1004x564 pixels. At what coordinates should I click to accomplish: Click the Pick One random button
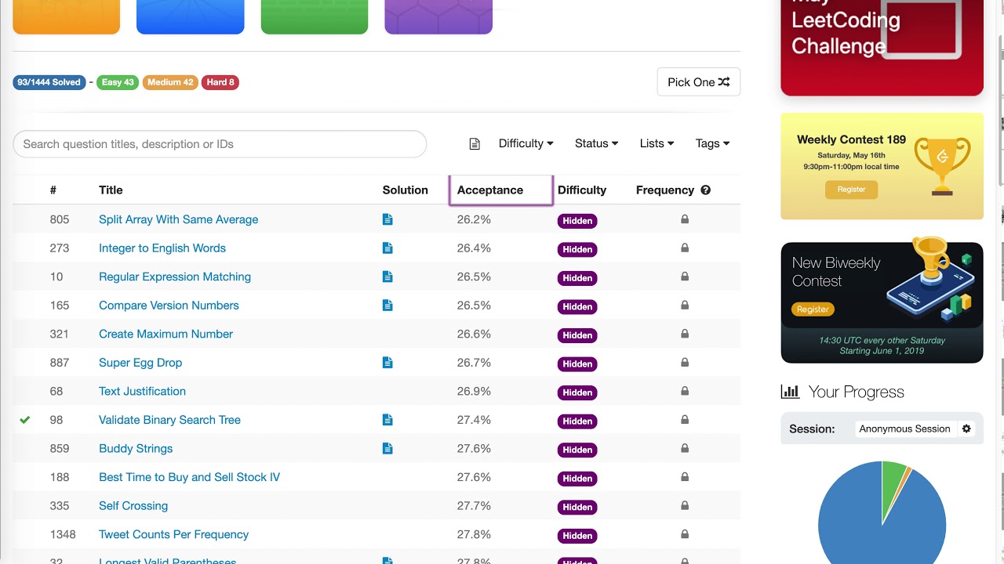698,82
